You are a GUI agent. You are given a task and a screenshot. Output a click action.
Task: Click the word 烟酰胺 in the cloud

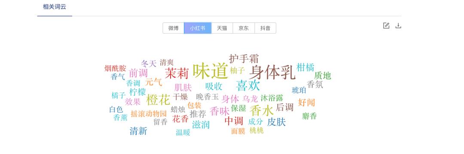click(x=115, y=68)
